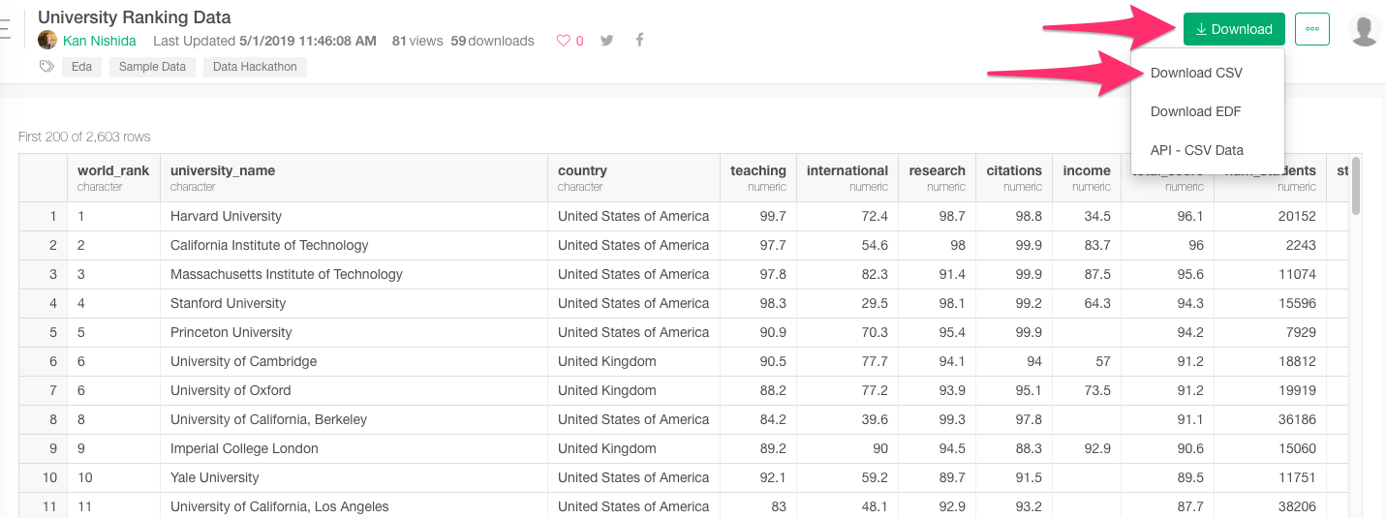Click Caltech's num_students value 2243

pos(1301,245)
